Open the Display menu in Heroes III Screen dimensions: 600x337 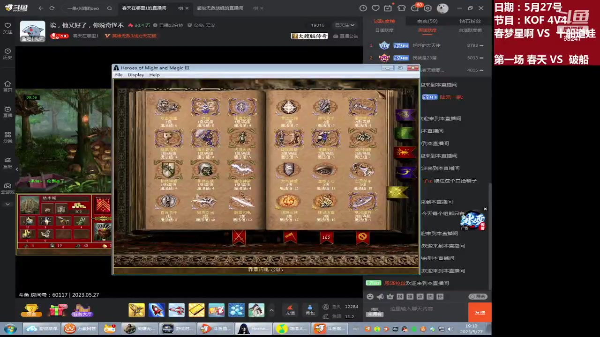(136, 75)
